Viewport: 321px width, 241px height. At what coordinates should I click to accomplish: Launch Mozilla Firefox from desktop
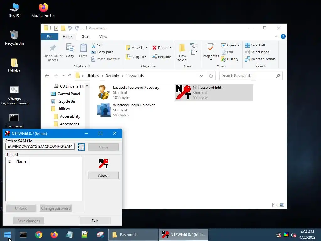pos(43,10)
